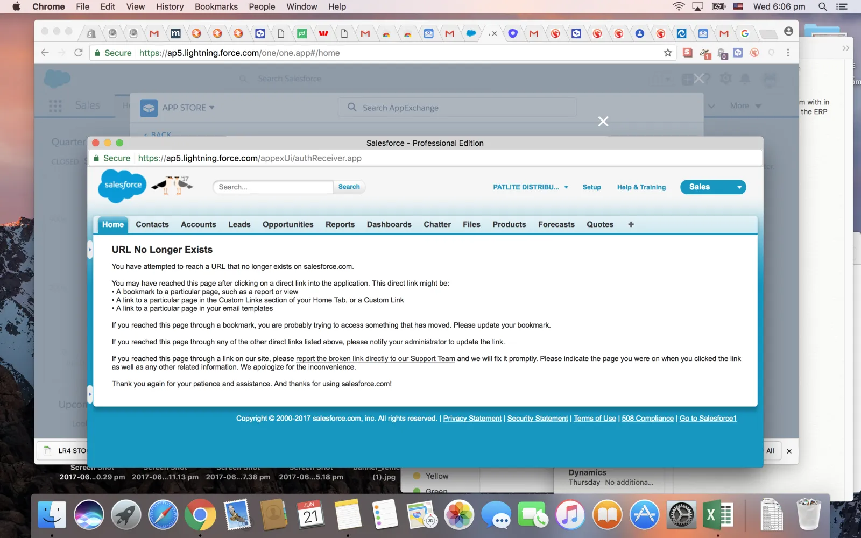Click the Spotlight search magnifier icon
Image resolution: width=861 pixels, height=538 pixels.
(x=822, y=6)
